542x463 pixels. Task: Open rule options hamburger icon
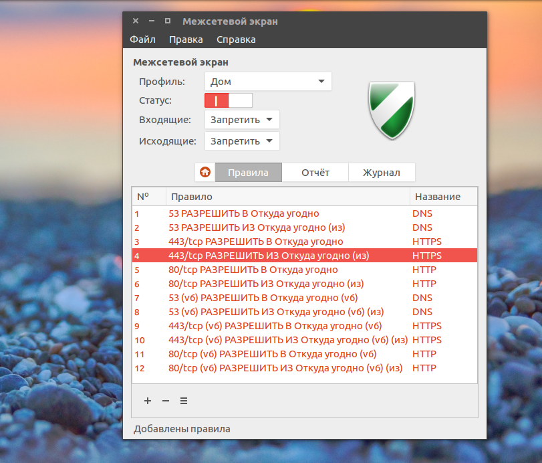[x=184, y=401]
